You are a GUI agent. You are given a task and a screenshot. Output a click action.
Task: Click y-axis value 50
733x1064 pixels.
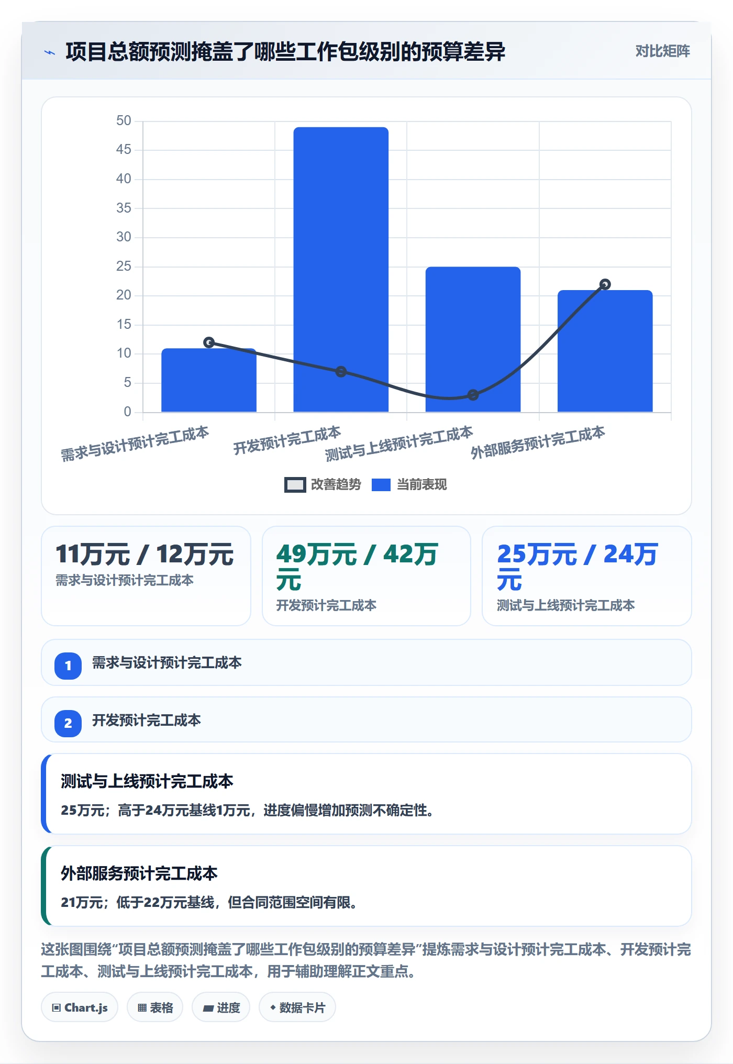click(x=124, y=121)
